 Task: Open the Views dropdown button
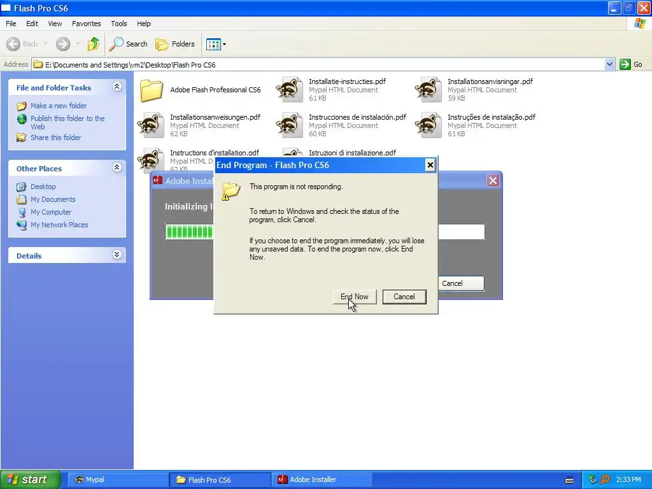click(216, 44)
